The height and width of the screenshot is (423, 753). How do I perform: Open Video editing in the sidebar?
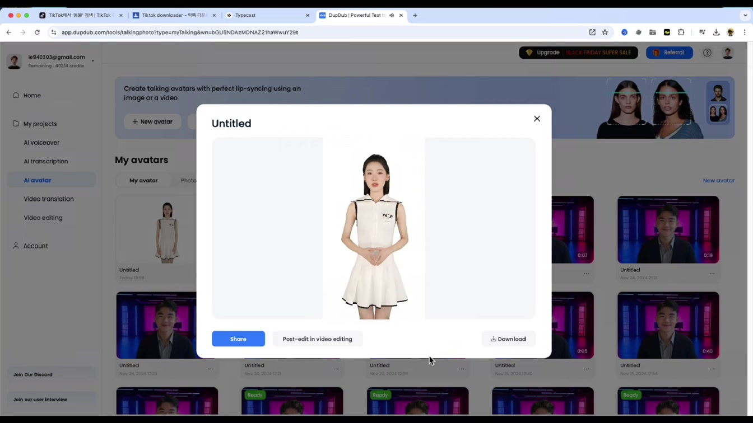43,218
